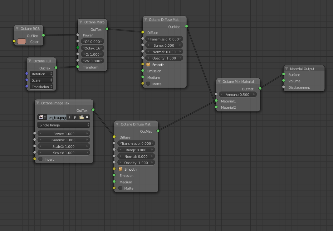Viewport: 333px width, 231px height.
Task: Click the ScaleY: 1.000 field
Action: [64, 153]
